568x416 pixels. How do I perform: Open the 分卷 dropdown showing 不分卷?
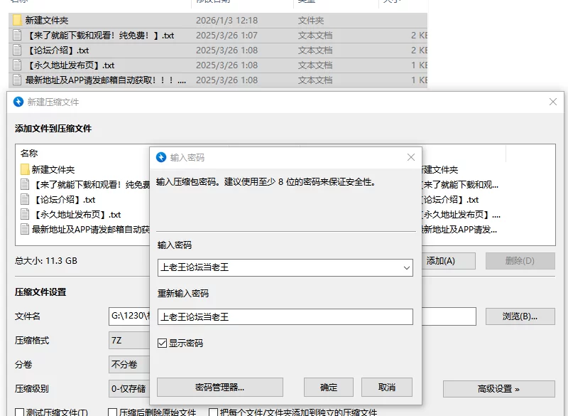click(x=129, y=364)
